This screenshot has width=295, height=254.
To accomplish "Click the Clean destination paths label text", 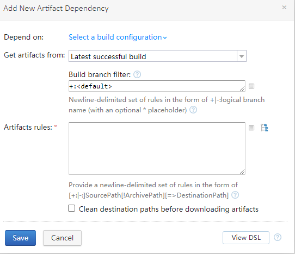I will coord(169,209).
